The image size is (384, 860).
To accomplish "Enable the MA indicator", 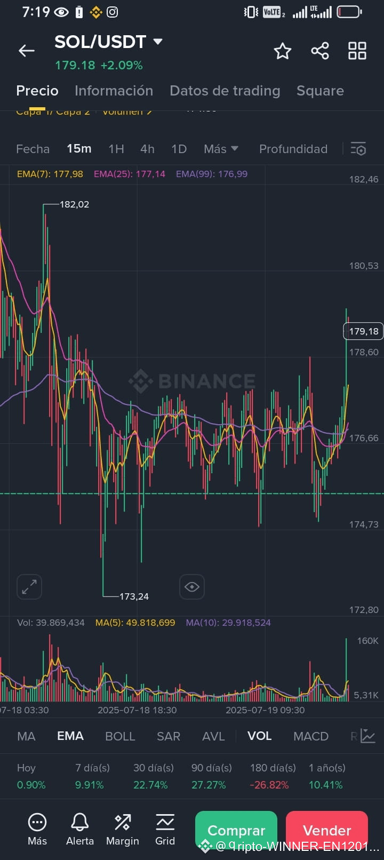I will pos(26,736).
